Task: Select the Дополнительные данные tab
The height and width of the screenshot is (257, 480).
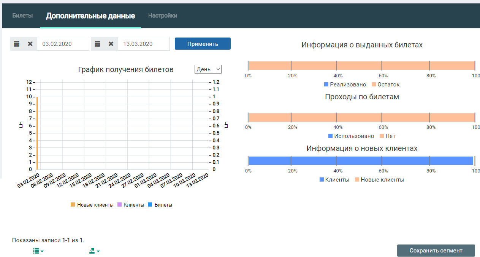Action: tap(90, 16)
